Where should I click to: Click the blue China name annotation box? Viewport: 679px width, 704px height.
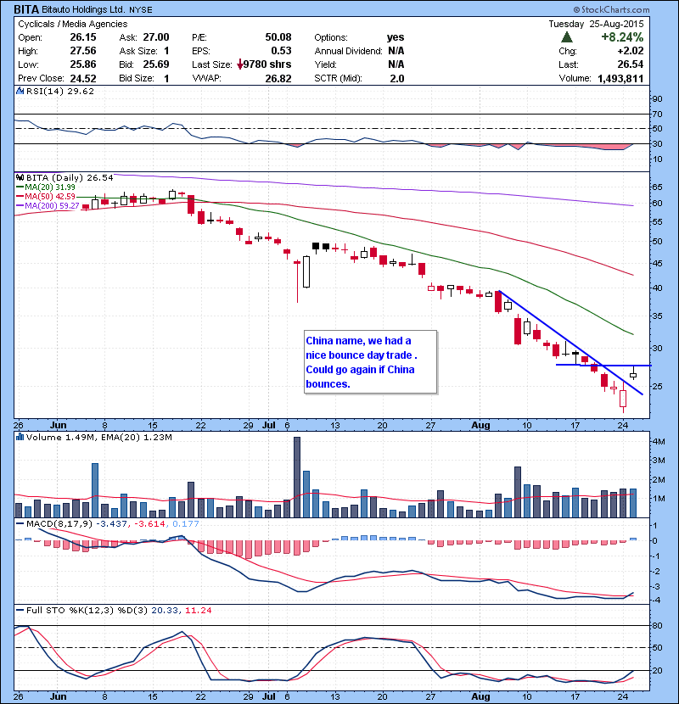tap(370, 362)
